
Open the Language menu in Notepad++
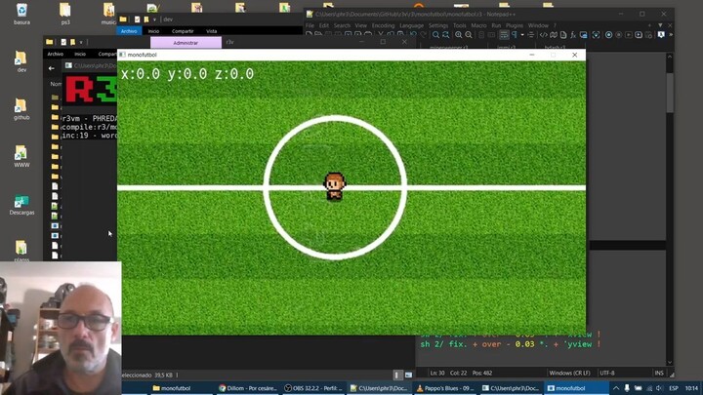click(411, 25)
